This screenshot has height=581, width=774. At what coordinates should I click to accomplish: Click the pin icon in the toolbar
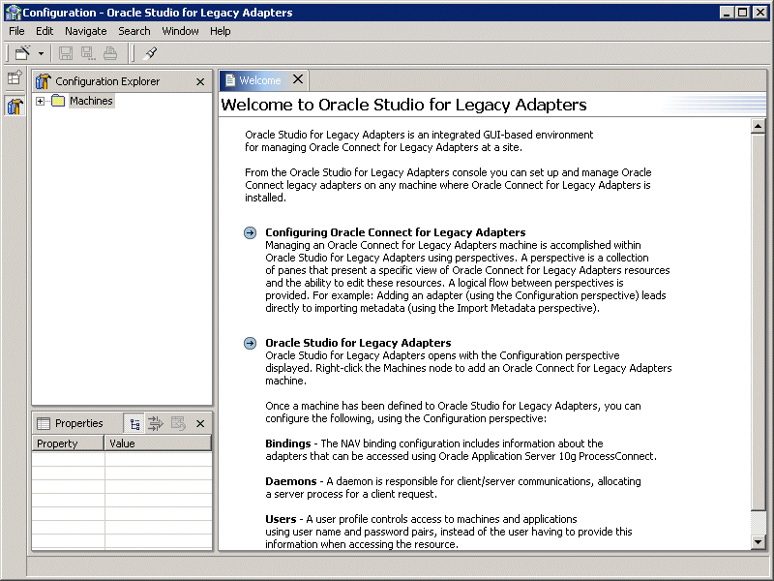click(x=150, y=53)
